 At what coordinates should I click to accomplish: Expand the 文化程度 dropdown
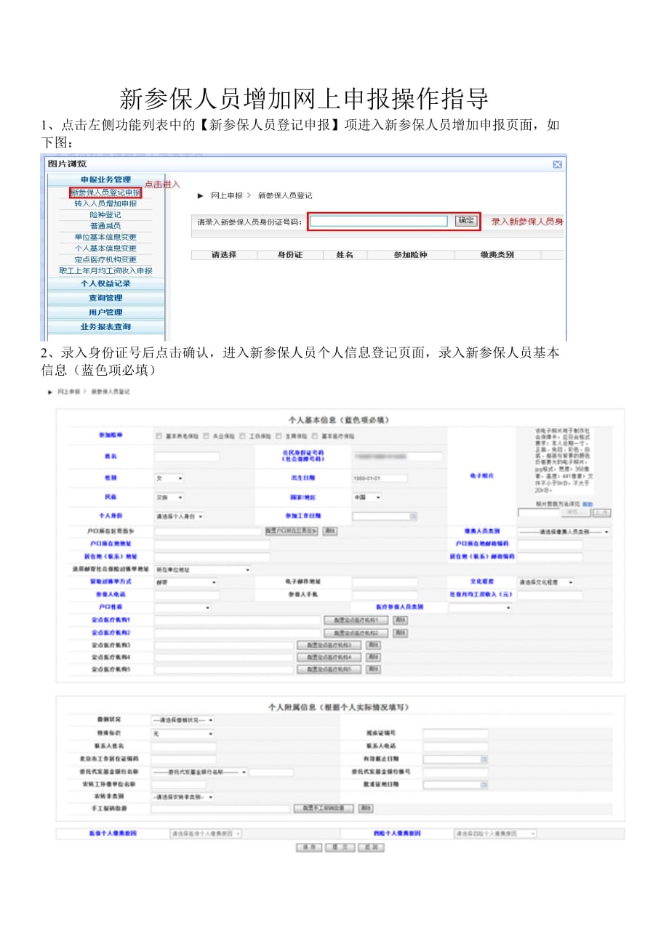point(545,583)
